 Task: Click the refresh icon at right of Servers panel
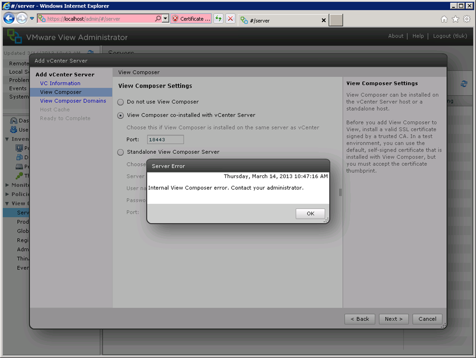464,83
